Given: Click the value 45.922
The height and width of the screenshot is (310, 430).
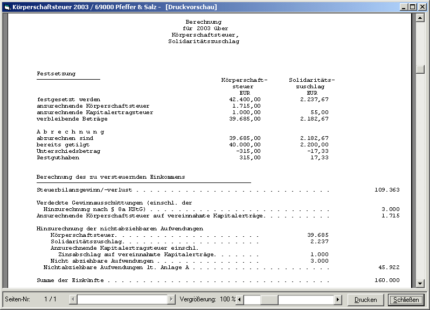Looking at the screenshot, I should 389,267.
